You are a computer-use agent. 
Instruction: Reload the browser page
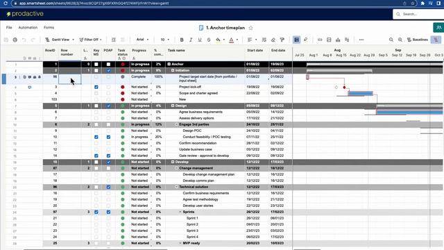[x=6, y=3]
